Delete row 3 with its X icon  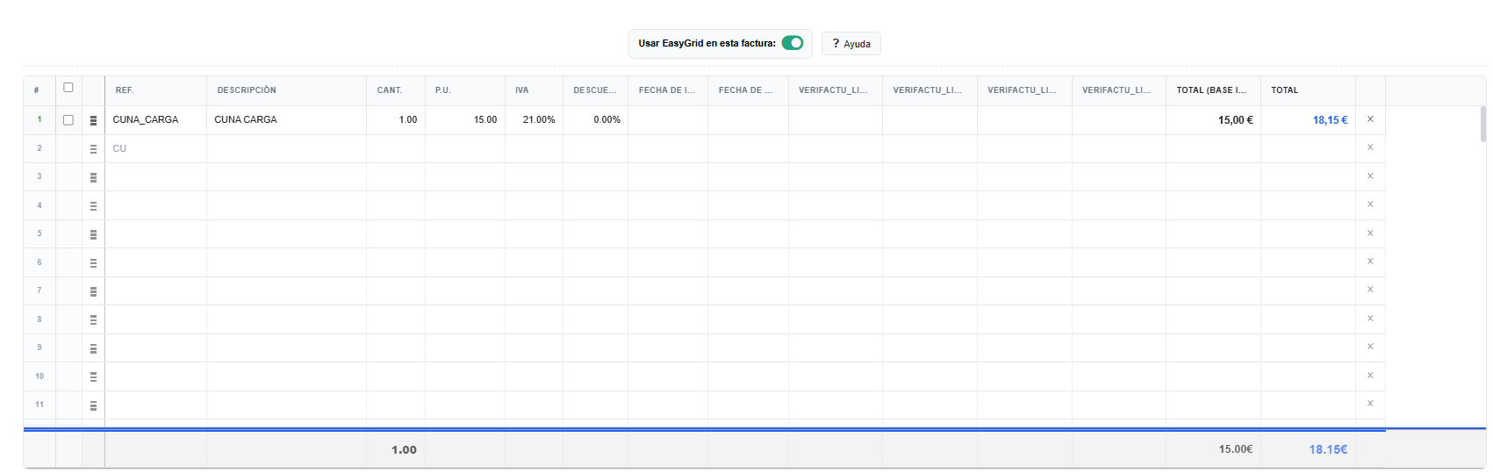point(1370,176)
